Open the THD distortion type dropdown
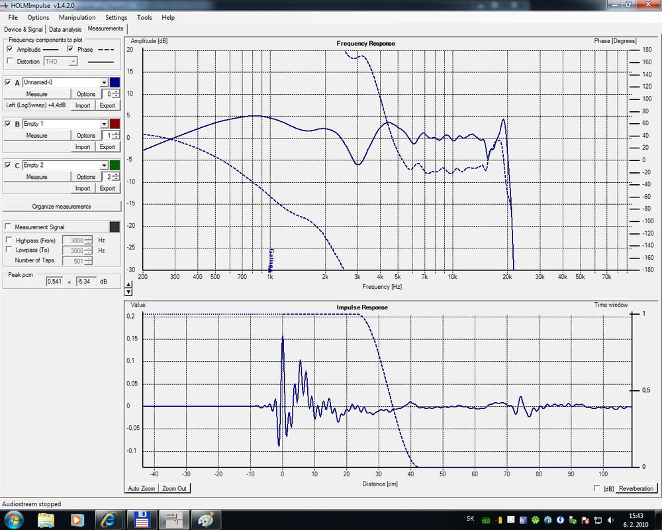The height and width of the screenshot is (530, 662). click(x=73, y=62)
